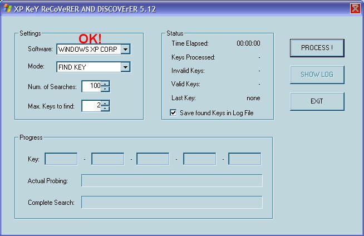
Task: Select the WINDOWS XP CORP combo box
Action: point(94,49)
